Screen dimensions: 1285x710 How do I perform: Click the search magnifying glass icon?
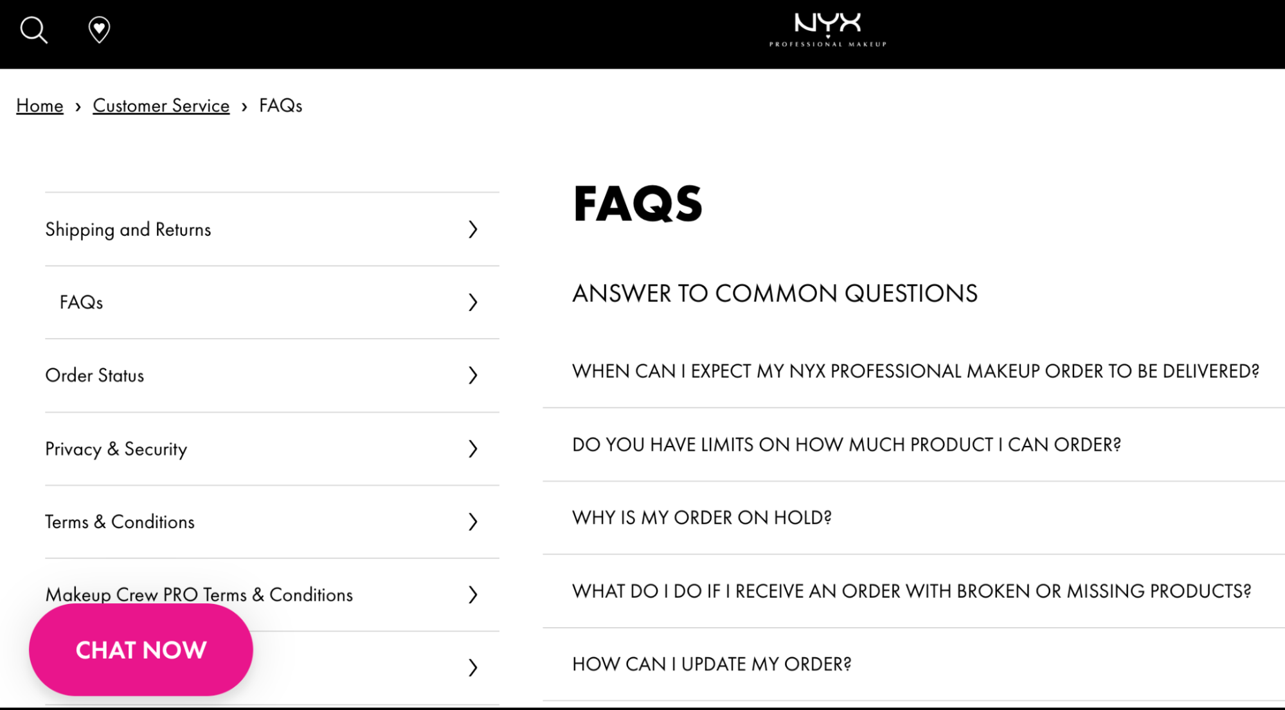[x=32, y=29]
